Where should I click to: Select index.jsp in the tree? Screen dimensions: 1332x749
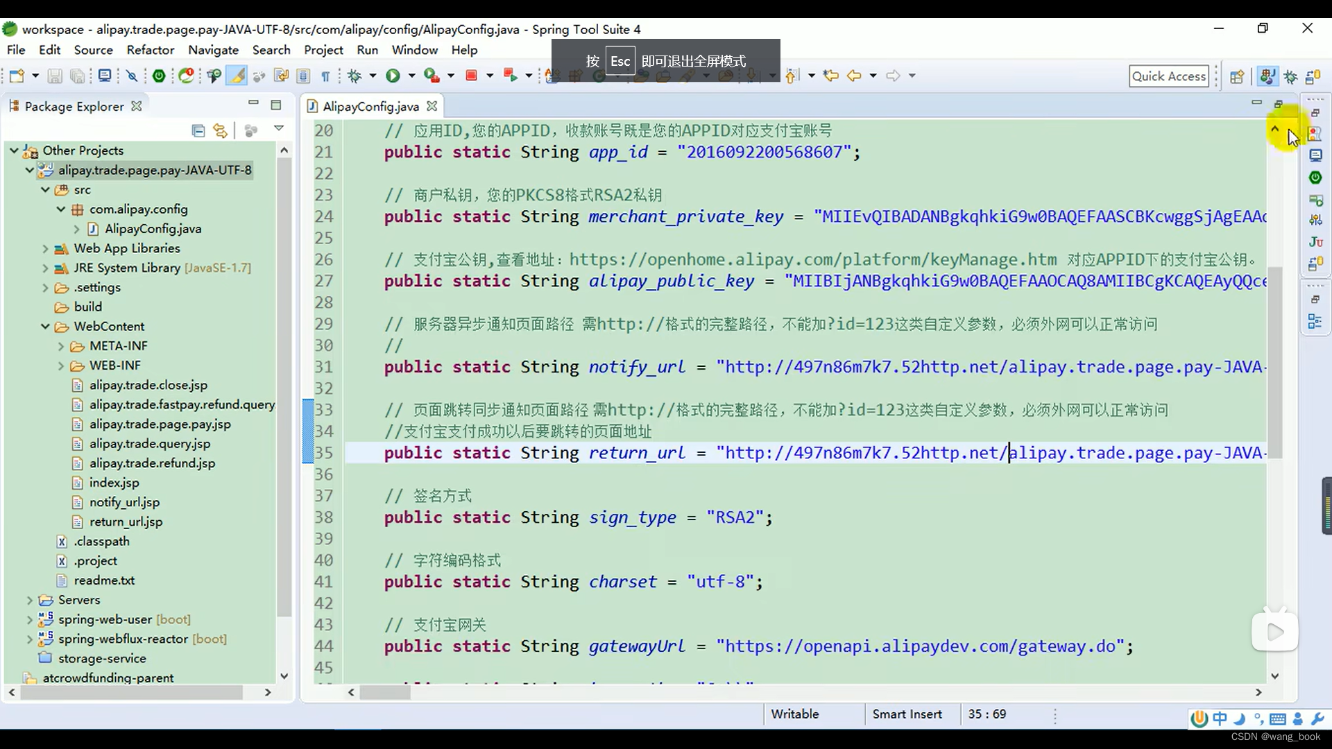click(x=114, y=483)
